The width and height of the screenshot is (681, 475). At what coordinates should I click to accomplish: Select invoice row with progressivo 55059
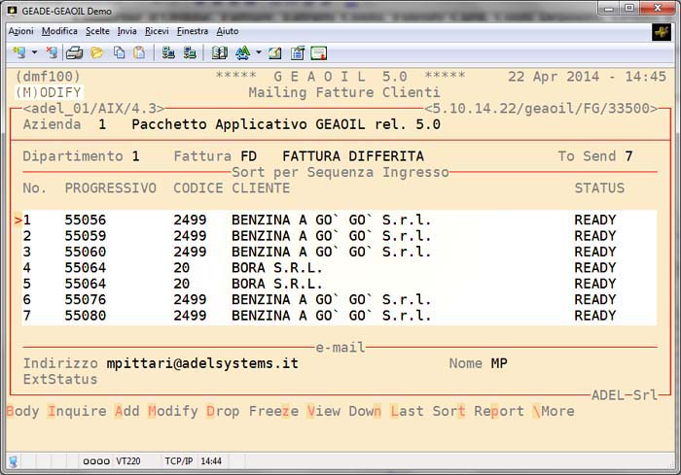coord(86,236)
